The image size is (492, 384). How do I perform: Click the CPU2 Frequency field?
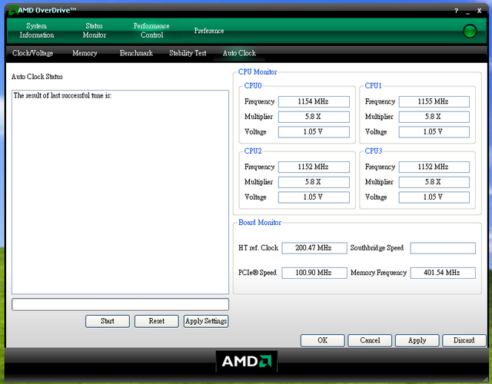point(314,167)
